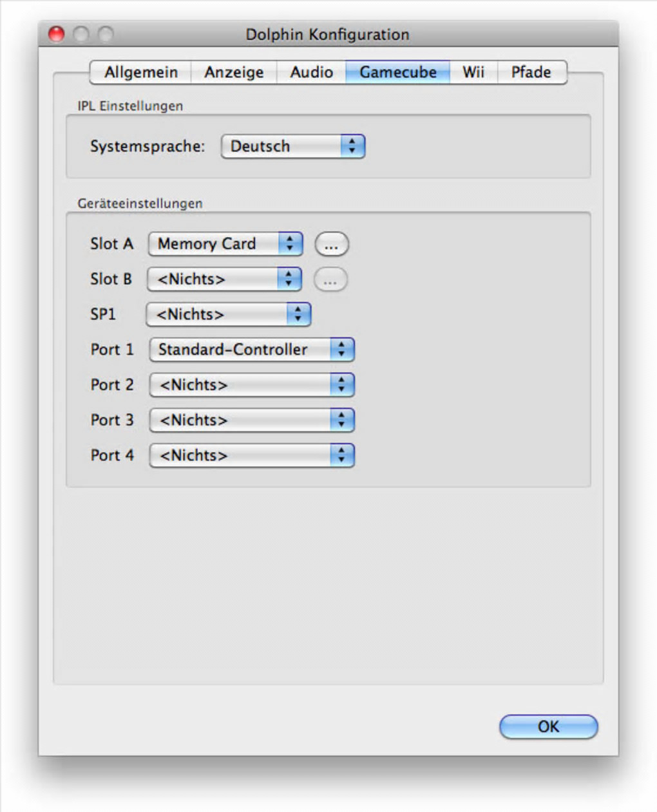Expand the Port 2 dropdown
Screen dimensions: 657x812
tap(251, 385)
